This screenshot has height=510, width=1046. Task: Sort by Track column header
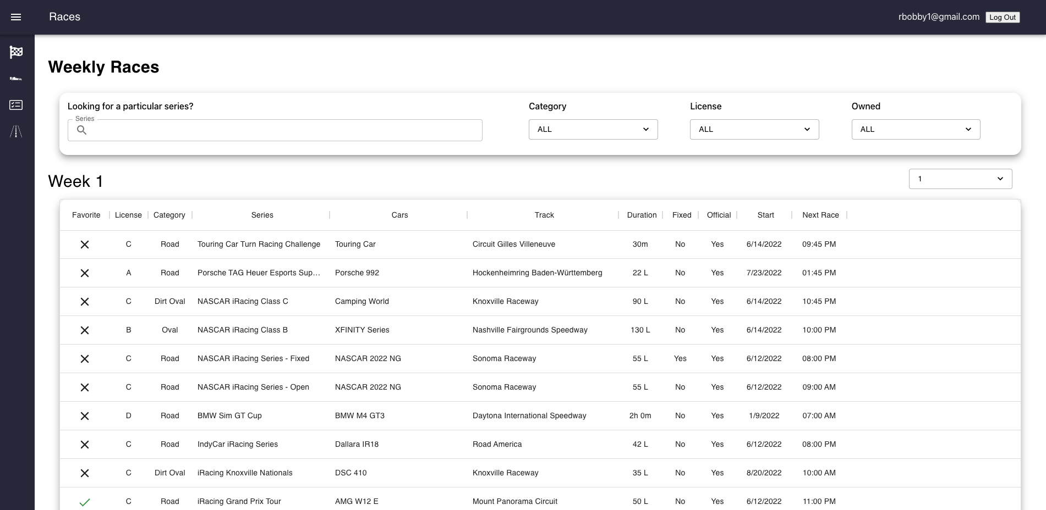point(544,215)
